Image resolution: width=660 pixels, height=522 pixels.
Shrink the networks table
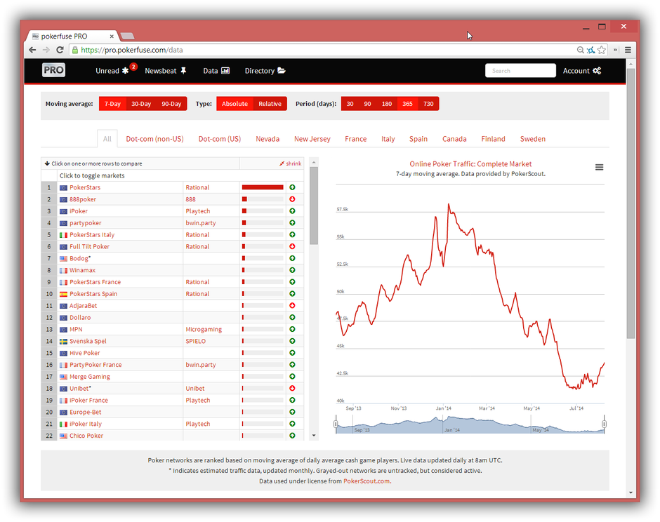point(291,163)
